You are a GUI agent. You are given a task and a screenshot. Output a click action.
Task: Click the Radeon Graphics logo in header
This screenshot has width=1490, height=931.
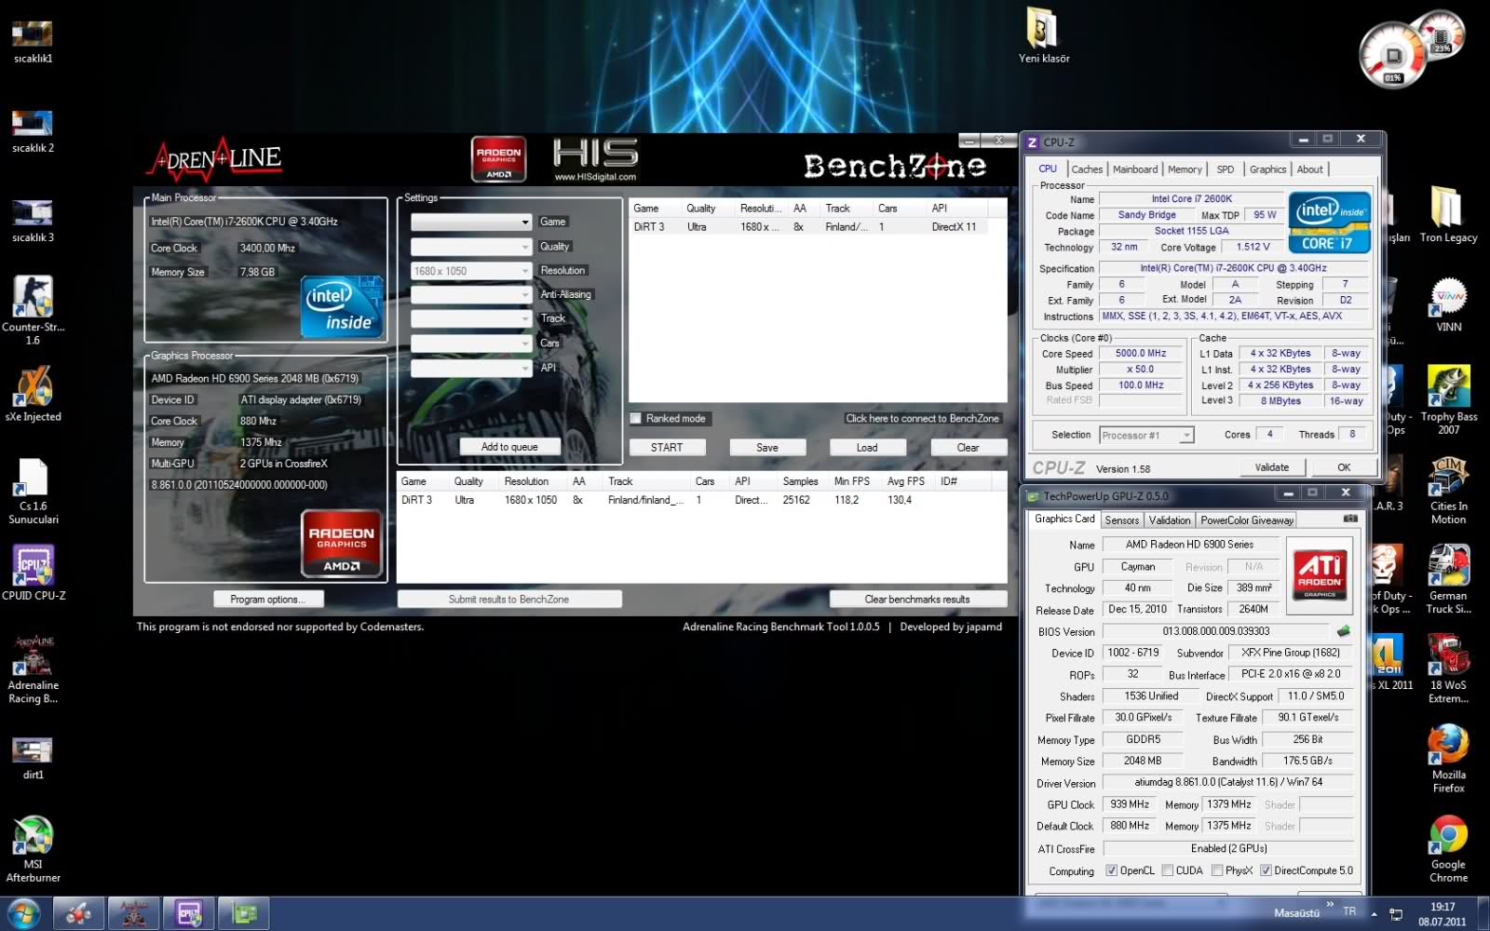coord(498,159)
